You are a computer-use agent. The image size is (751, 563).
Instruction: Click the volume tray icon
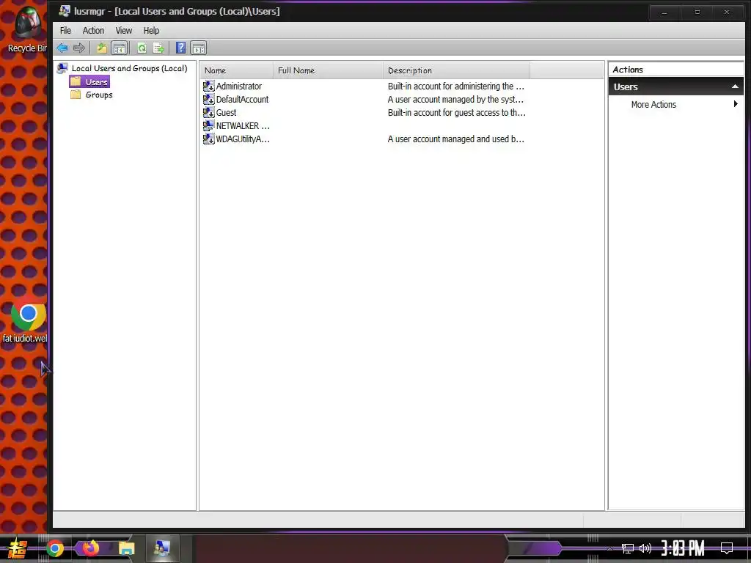pos(645,548)
